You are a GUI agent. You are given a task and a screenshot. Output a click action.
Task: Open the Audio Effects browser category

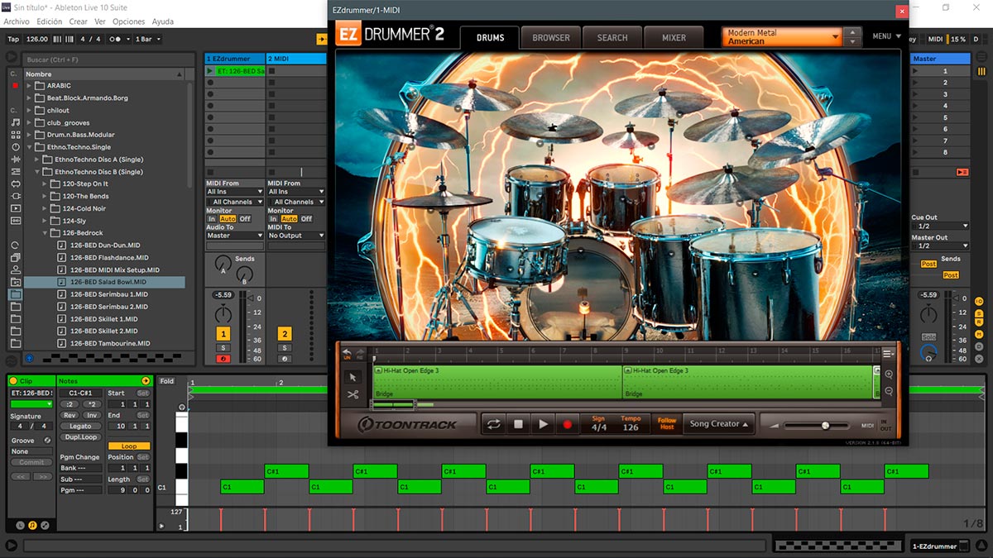pyautogui.click(x=15, y=159)
